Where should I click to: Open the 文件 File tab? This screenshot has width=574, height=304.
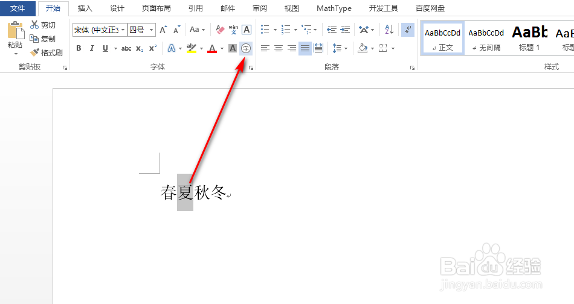[x=18, y=8]
